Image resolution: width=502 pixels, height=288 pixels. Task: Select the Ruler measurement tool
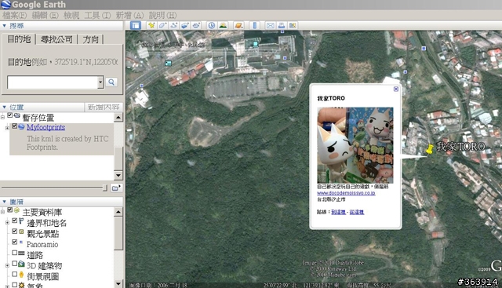pyautogui.click(x=254, y=25)
